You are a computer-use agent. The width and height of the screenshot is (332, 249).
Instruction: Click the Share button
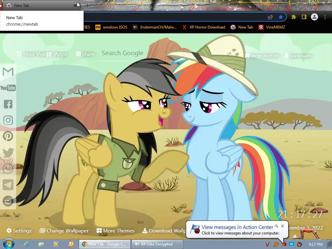coord(86,54)
